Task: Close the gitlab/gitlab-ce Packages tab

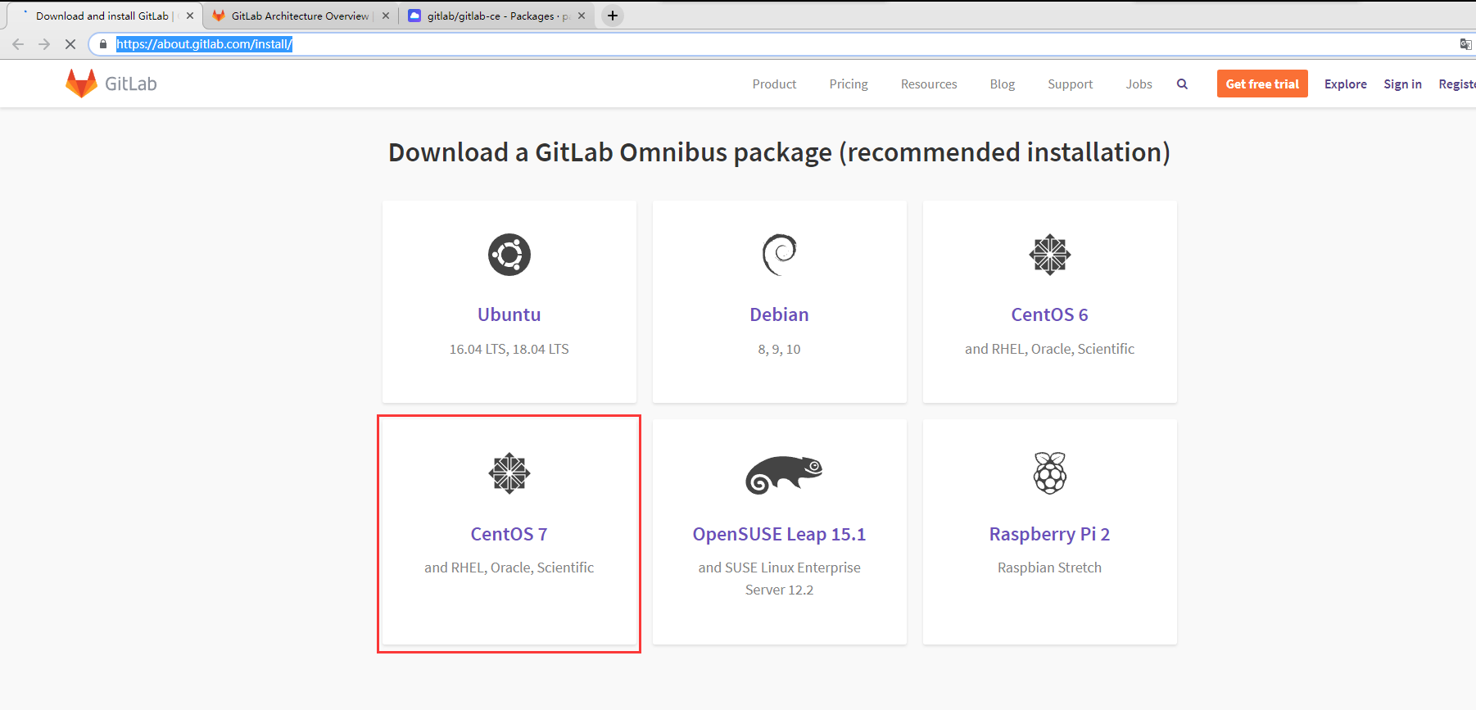Action: coord(582,16)
